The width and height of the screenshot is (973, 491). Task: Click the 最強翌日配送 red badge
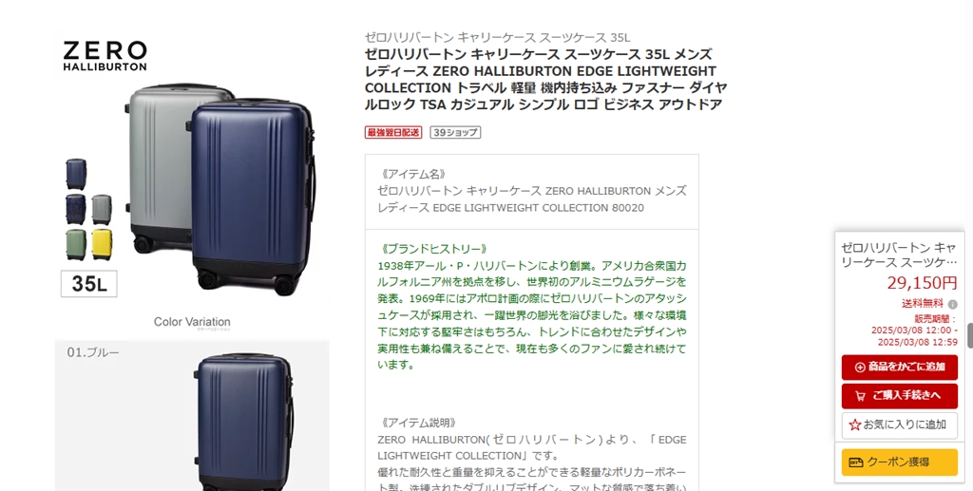pyautogui.click(x=393, y=132)
